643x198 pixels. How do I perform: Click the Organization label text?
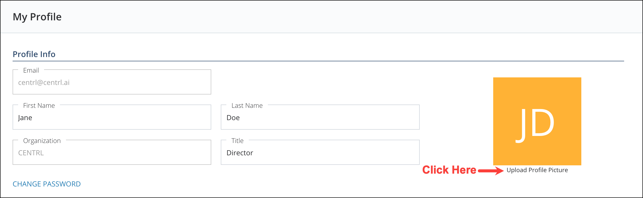pyautogui.click(x=42, y=141)
